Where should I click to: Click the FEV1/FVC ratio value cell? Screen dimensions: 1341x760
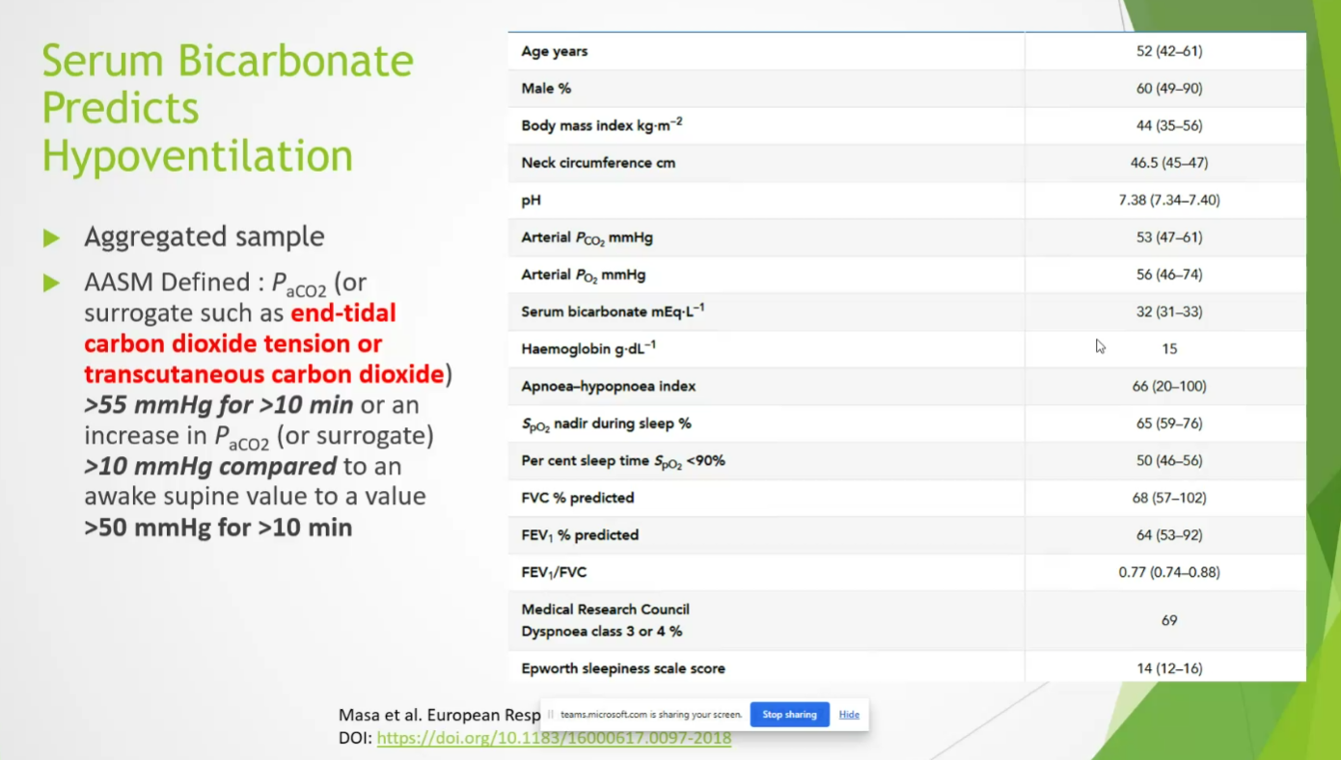(1168, 572)
